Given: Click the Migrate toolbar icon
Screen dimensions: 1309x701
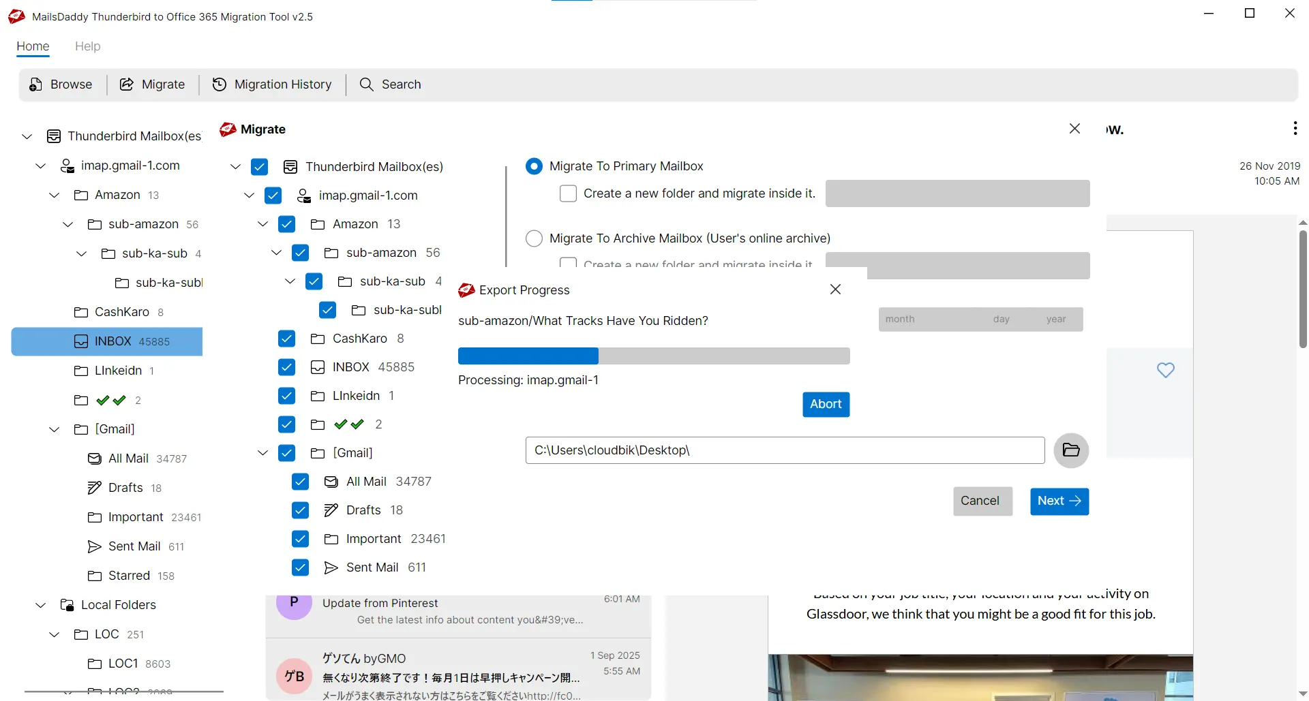Looking at the screenshot, I should (152, 84).
